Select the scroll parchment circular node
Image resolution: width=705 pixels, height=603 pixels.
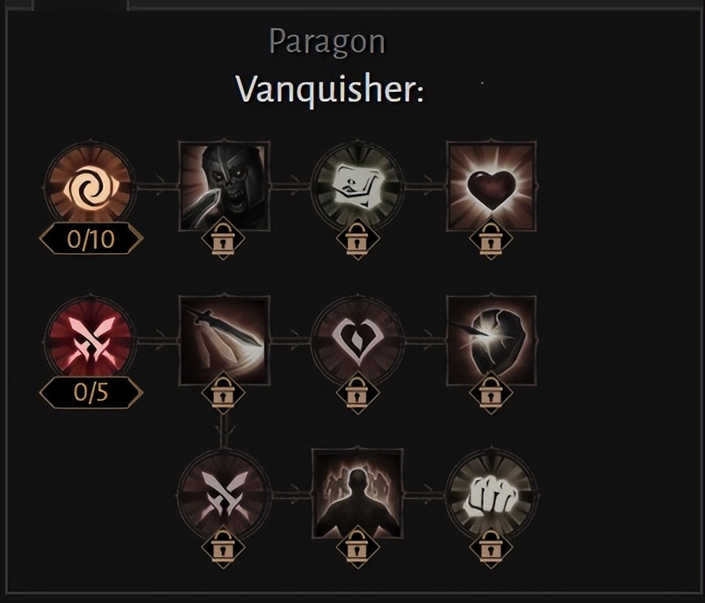357,186
